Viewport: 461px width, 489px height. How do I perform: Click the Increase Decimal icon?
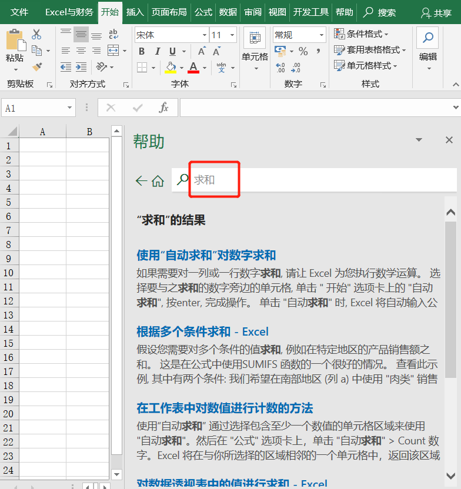[280, 67]
